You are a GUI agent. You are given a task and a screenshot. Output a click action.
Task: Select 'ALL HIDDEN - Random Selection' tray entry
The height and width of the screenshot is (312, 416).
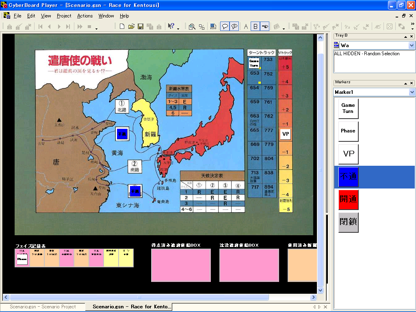[x=367, y=54]
